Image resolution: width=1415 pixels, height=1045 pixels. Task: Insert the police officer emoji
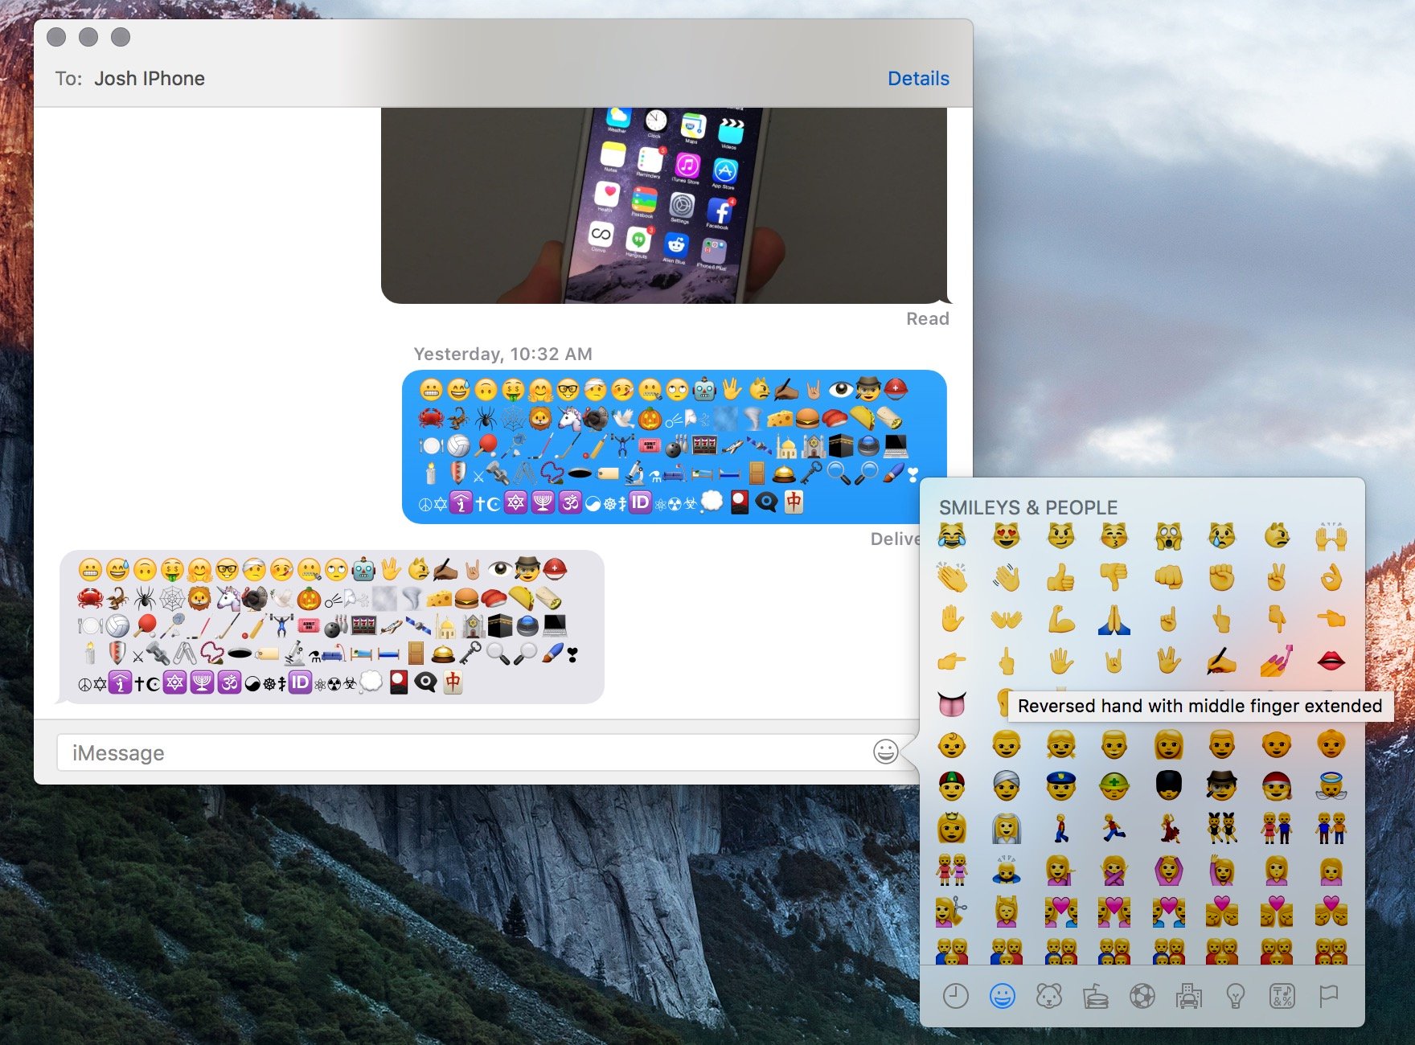tap(1060, 786)
